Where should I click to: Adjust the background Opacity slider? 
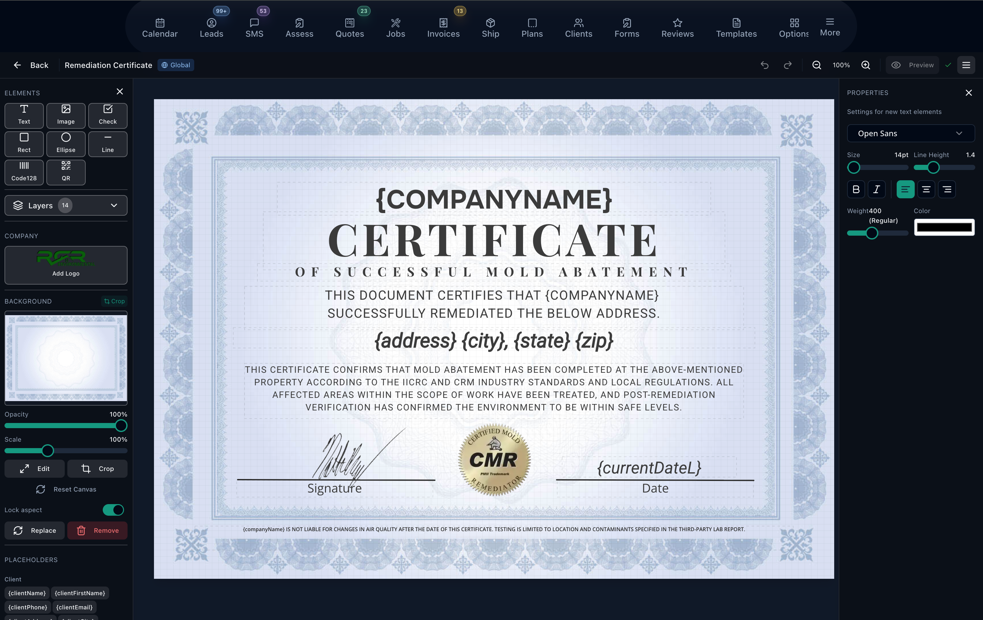click(66, 426)
